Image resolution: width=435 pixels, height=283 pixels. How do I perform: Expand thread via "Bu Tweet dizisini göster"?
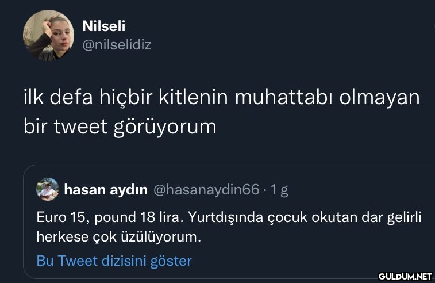[x=114, y=261]
